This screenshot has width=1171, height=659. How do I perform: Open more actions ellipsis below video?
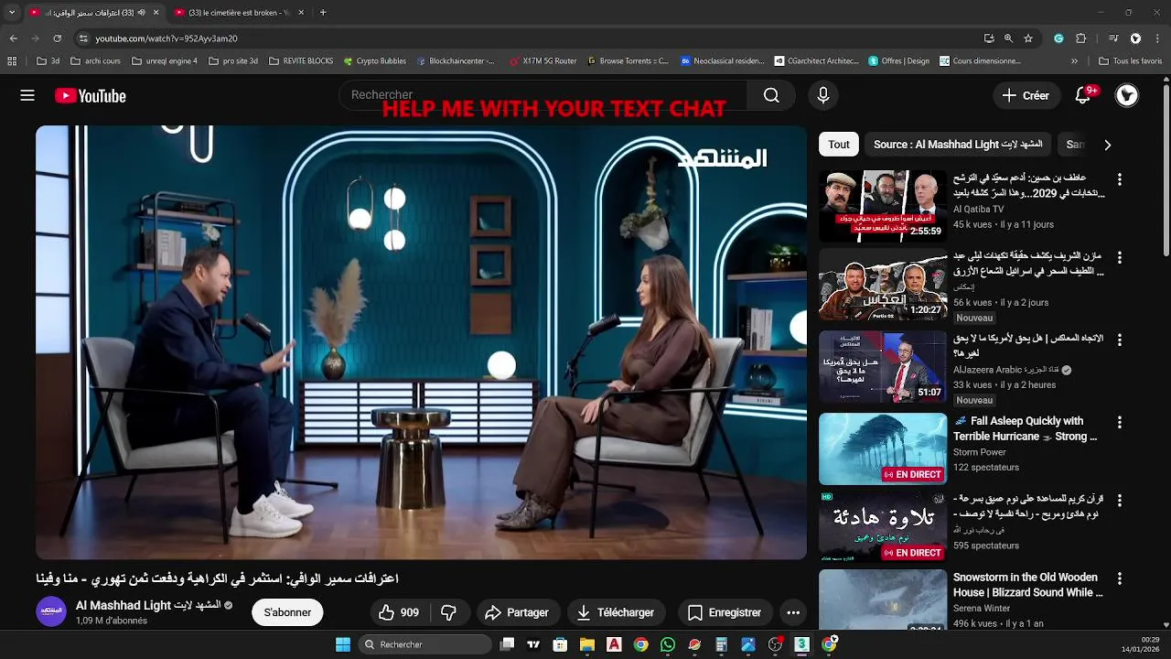[793, 612]
